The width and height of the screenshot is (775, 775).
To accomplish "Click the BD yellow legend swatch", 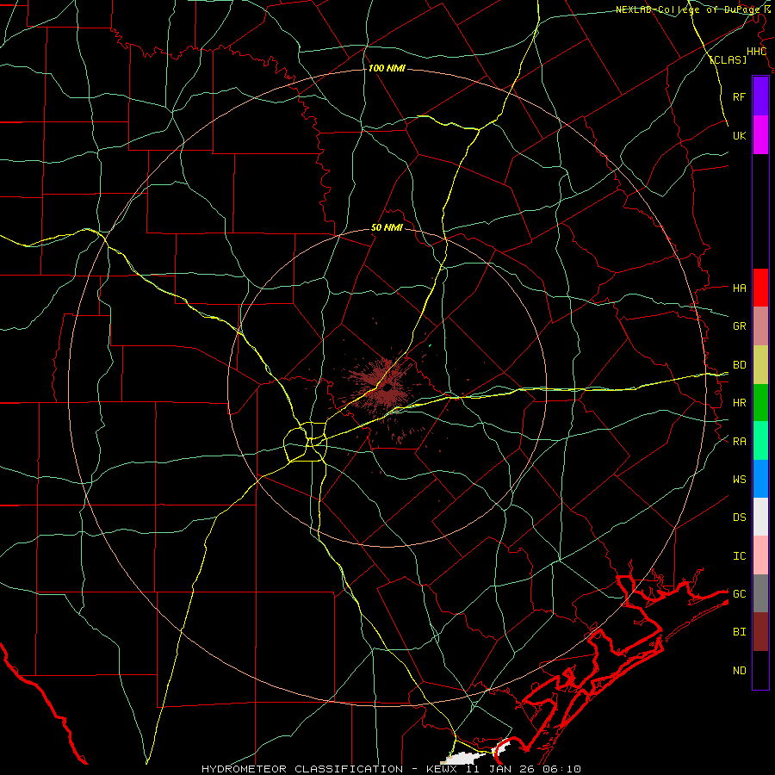I will click(x=760, y=364).
